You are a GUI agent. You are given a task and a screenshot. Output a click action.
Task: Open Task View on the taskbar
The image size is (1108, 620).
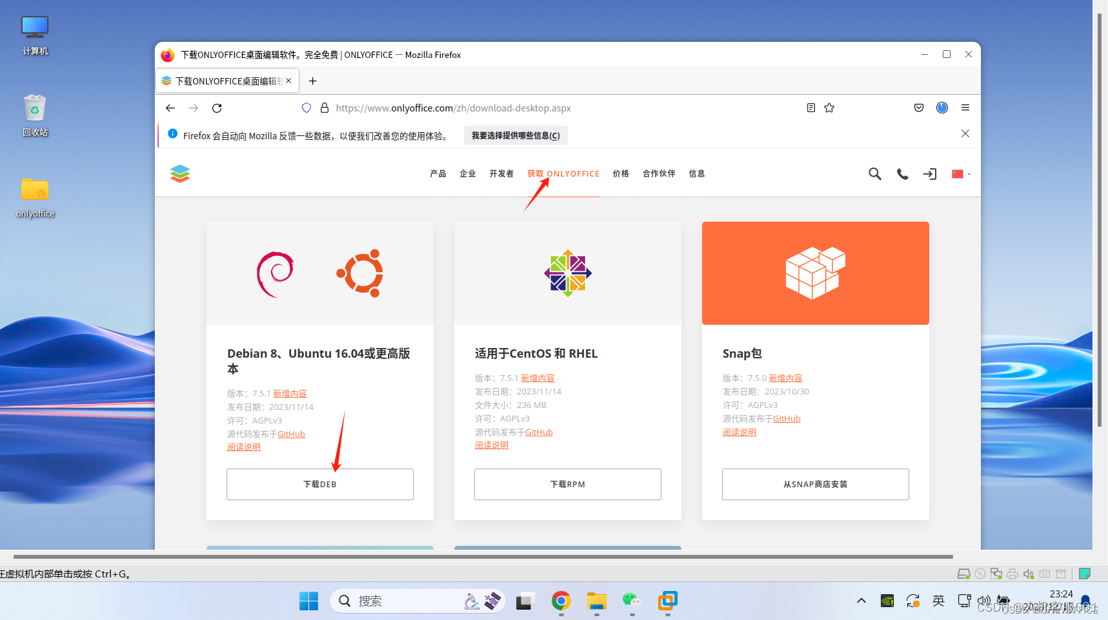pos(525,601)
